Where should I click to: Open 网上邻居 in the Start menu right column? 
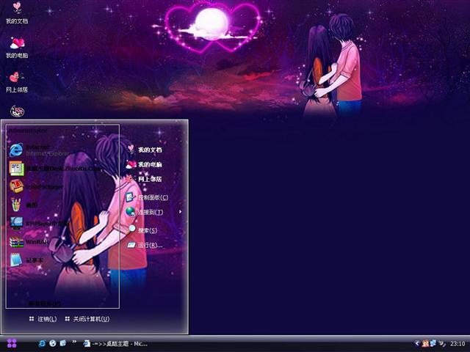click(145, 179)
